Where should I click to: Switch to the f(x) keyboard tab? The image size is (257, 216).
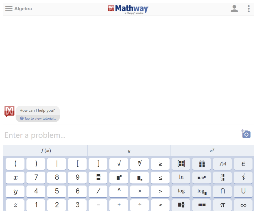pos(46,151)
